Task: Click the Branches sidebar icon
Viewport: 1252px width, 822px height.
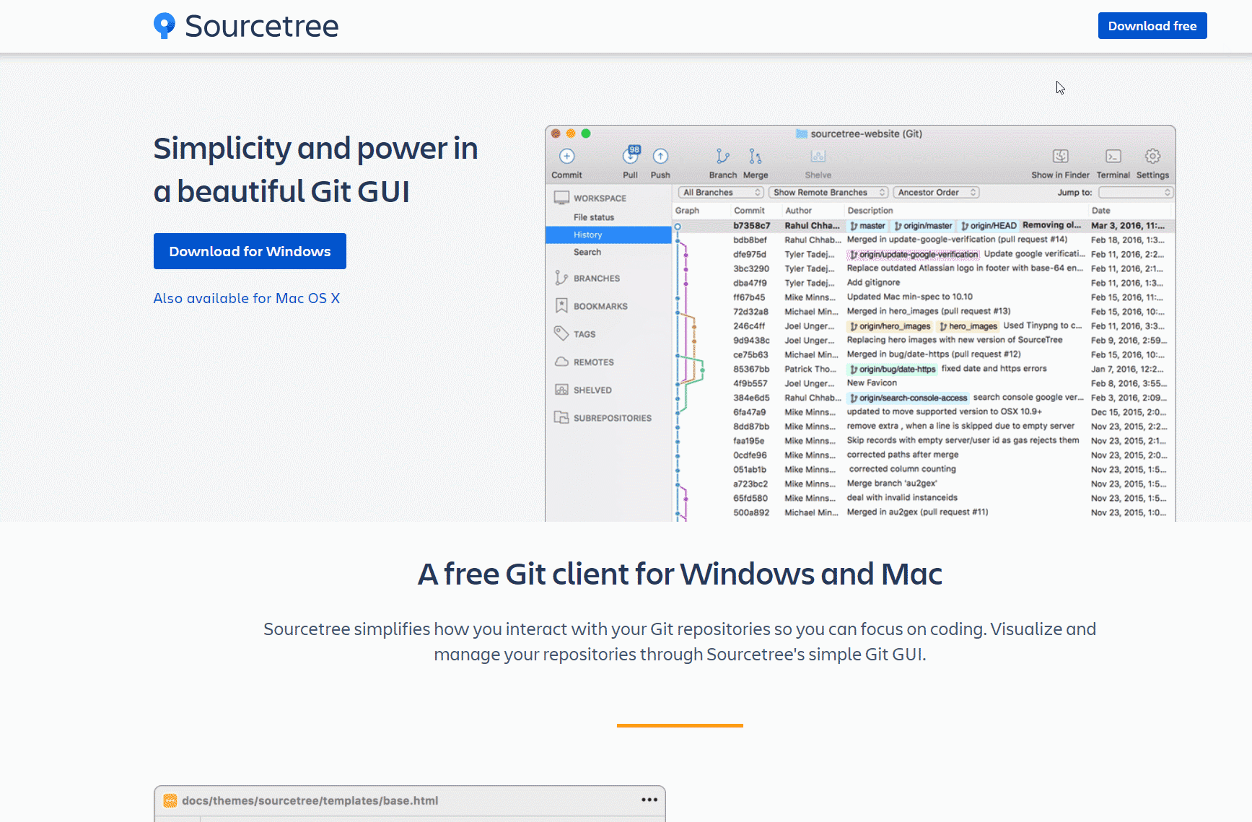Action: (561, 278)
